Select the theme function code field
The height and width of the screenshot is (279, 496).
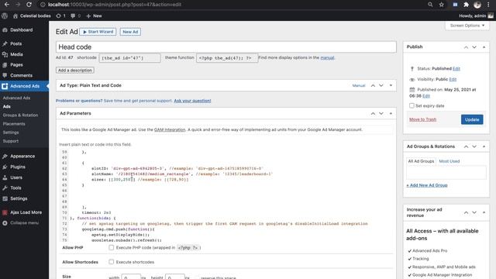click(x=227, y=58)
